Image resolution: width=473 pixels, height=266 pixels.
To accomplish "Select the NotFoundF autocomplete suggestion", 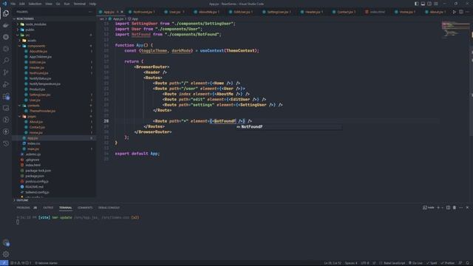I will click(289, 127).
